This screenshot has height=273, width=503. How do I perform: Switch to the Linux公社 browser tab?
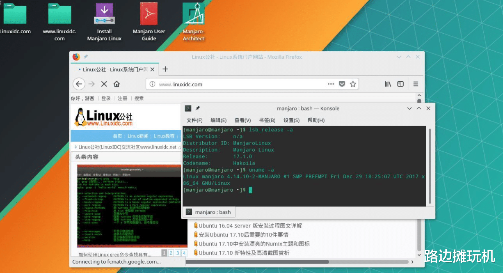coord(115,69)
